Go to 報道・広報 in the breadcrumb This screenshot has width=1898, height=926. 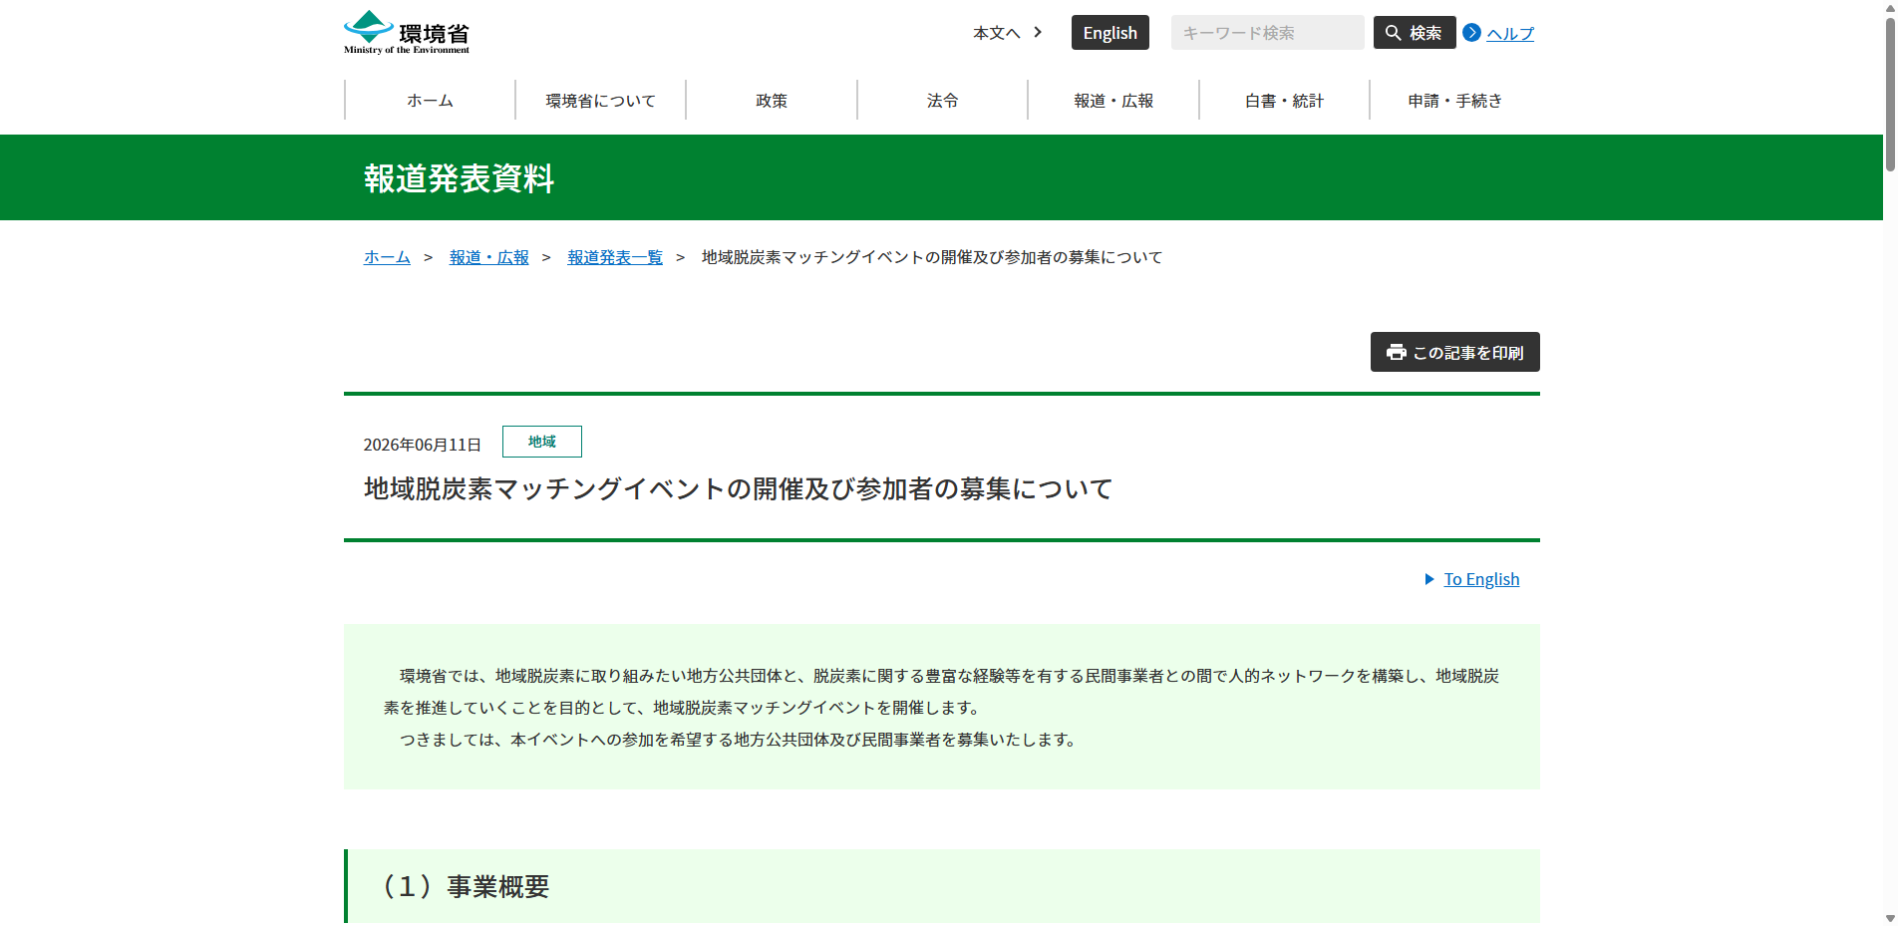pyautogui.click(x=488, y=257)
